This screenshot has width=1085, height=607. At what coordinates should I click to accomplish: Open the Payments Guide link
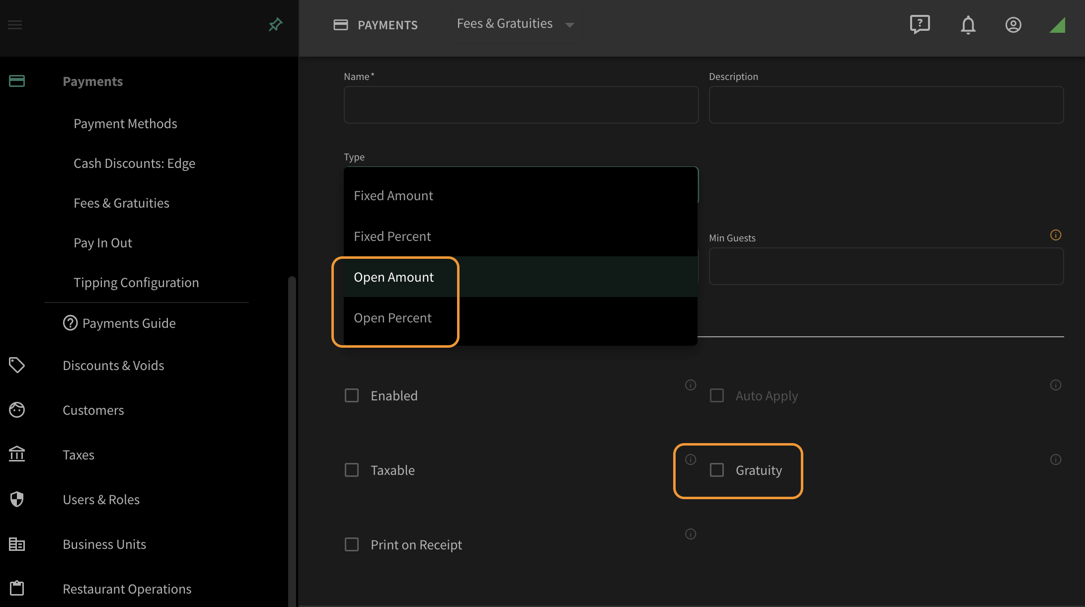click(x=129, y=323)
